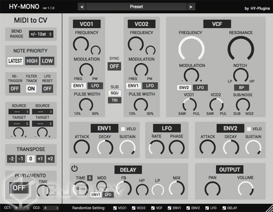The width and height of the screenshot is (273, 212).
Task: Open the CC2 assignment dropdown
Action: pos(51,208)
